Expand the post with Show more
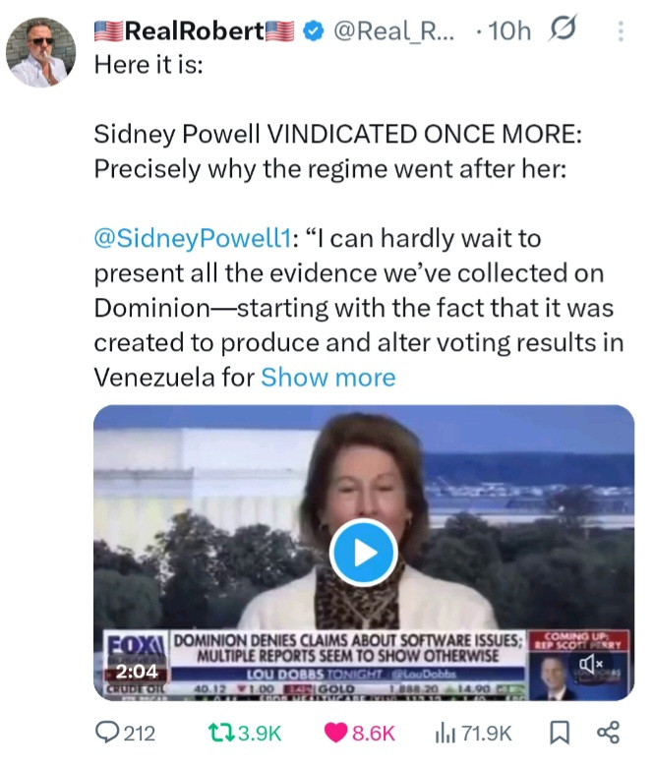Viewport: 653px width, 767px height. click(328, 377)
